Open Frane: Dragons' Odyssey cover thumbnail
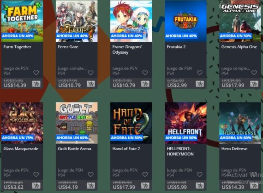 tap(131, 21)
